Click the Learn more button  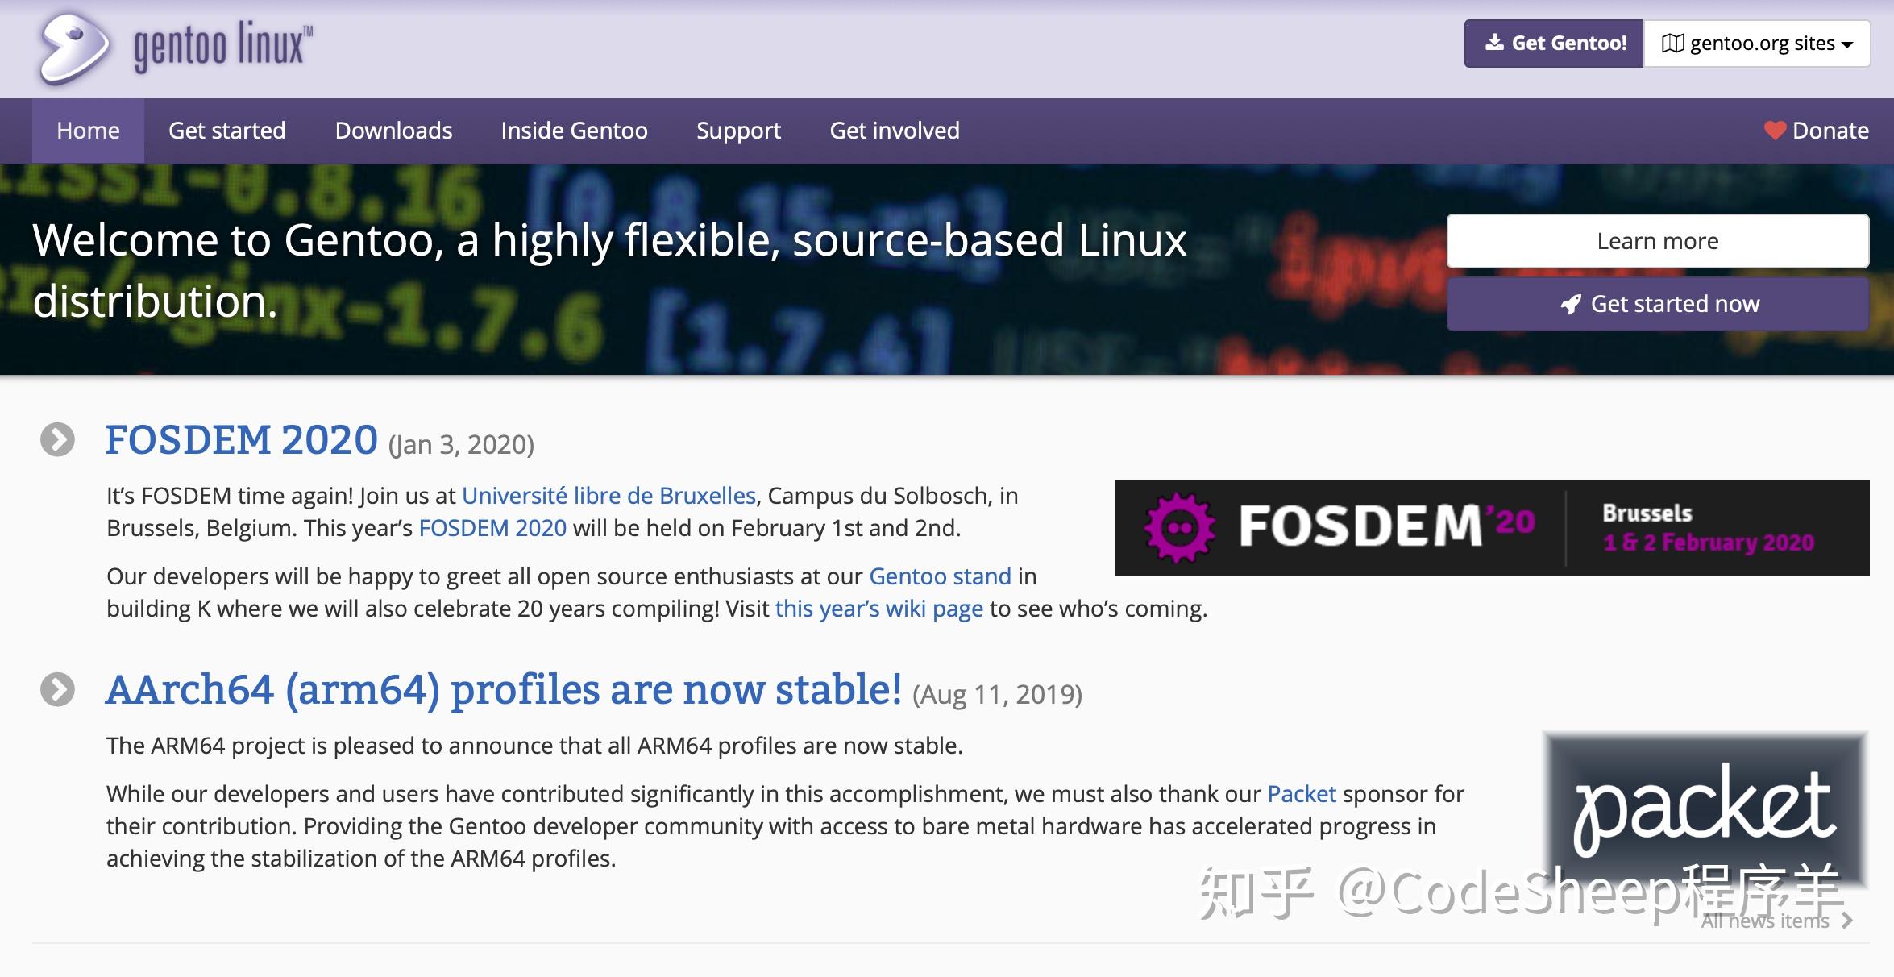(x=1657, y=240)
